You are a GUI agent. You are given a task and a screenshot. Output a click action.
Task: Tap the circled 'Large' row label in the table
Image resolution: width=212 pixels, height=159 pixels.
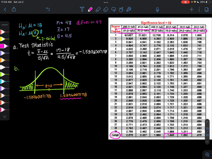point(115,135)
